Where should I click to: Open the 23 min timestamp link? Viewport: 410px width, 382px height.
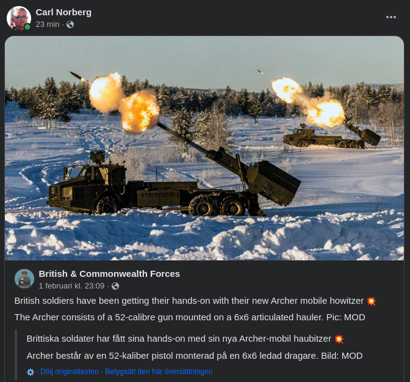(x=48, y=24)
